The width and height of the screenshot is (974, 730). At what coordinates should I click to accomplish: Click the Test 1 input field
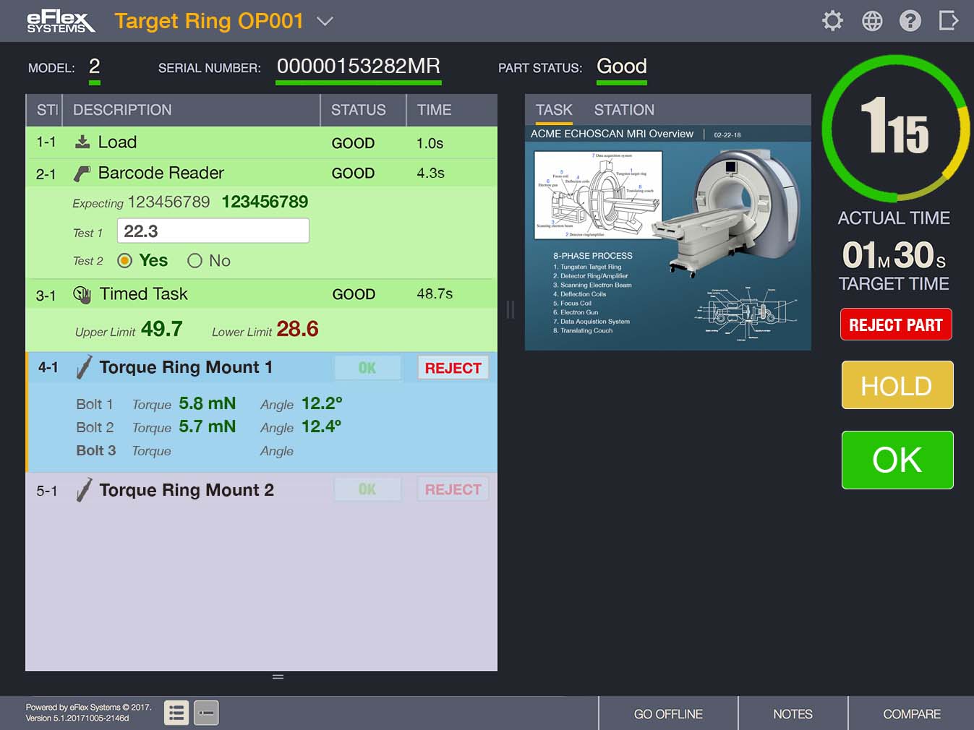click(x=213, y=231)
